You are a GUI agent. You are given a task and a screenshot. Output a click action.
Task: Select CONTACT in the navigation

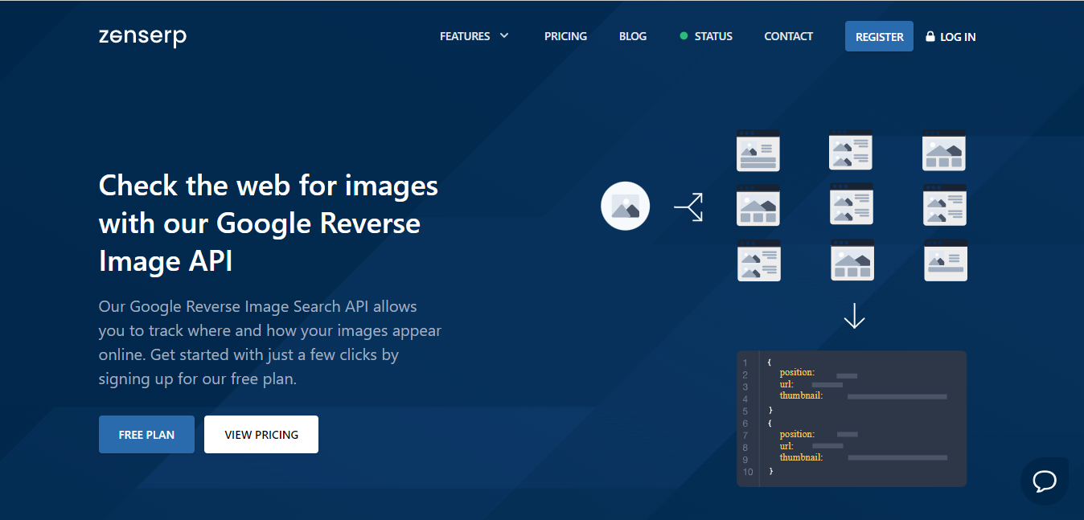[x=788, y=36]
